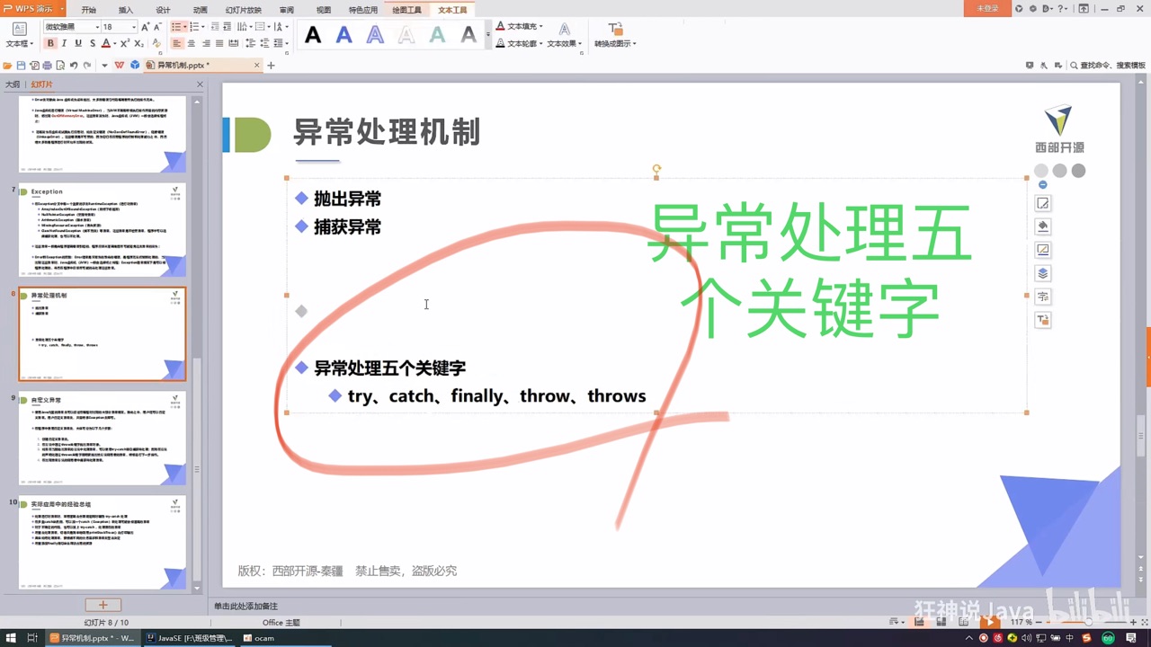1151x647 pixels.
Task: Switch to the 插入 ribbon tab
Action: point(125,9)
